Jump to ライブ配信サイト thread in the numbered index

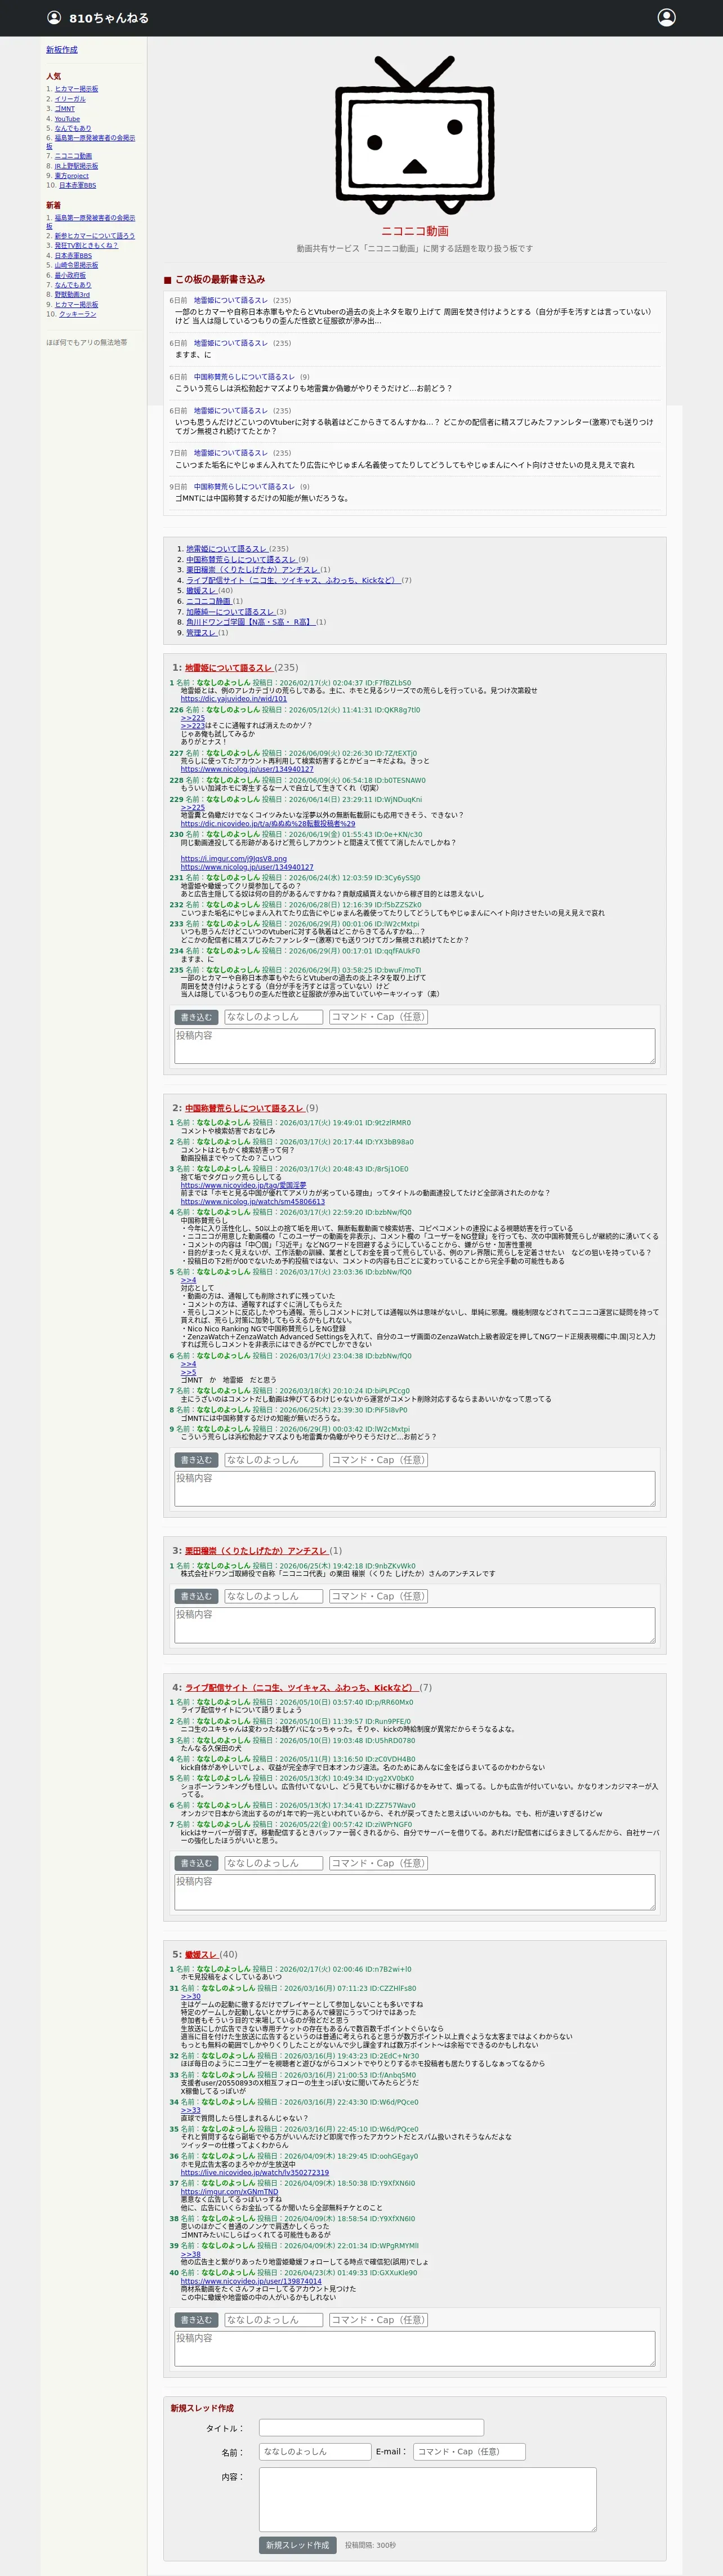coord(293,580)
